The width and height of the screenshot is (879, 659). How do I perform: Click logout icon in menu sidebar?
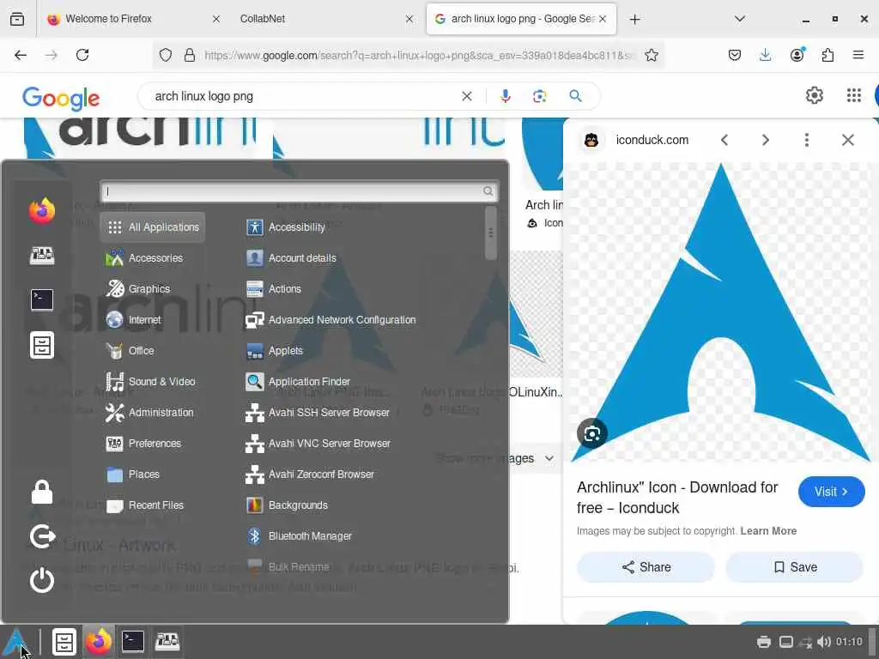click(42, 536)
